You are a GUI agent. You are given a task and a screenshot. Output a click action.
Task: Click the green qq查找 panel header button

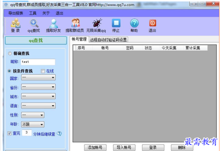pyautogui.click(x=36, y=40)
